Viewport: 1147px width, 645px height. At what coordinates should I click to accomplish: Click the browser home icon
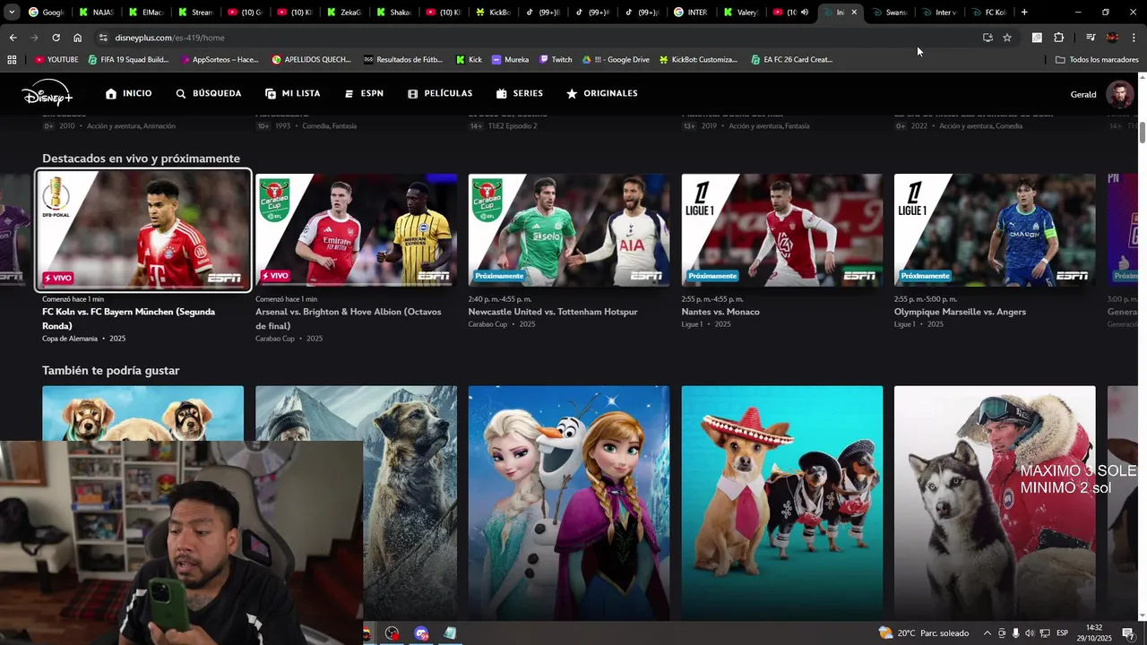click(x=77, y=38)
